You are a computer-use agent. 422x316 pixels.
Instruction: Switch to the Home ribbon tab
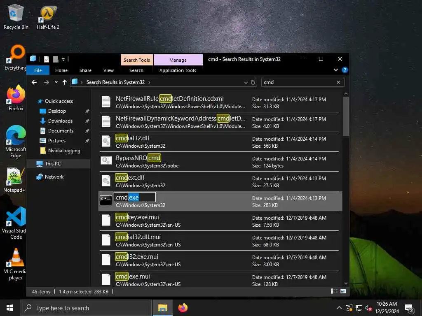pos(61,70)
